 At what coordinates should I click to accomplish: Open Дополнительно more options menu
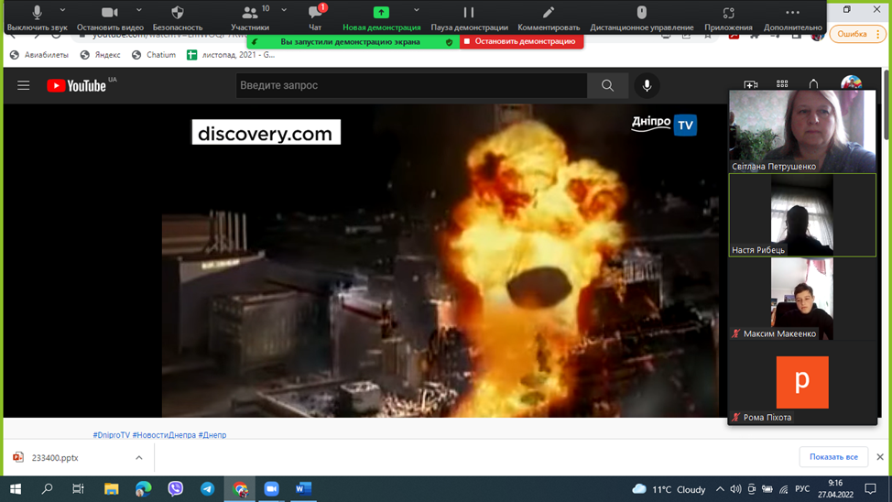pyautogui.click(x=792, y=17)
